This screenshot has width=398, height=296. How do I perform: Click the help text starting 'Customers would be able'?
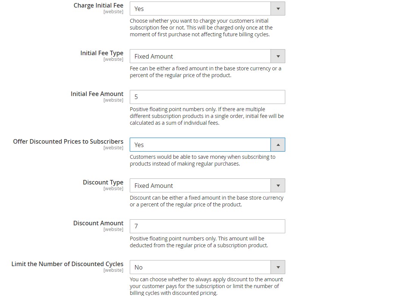pos(202,160)
